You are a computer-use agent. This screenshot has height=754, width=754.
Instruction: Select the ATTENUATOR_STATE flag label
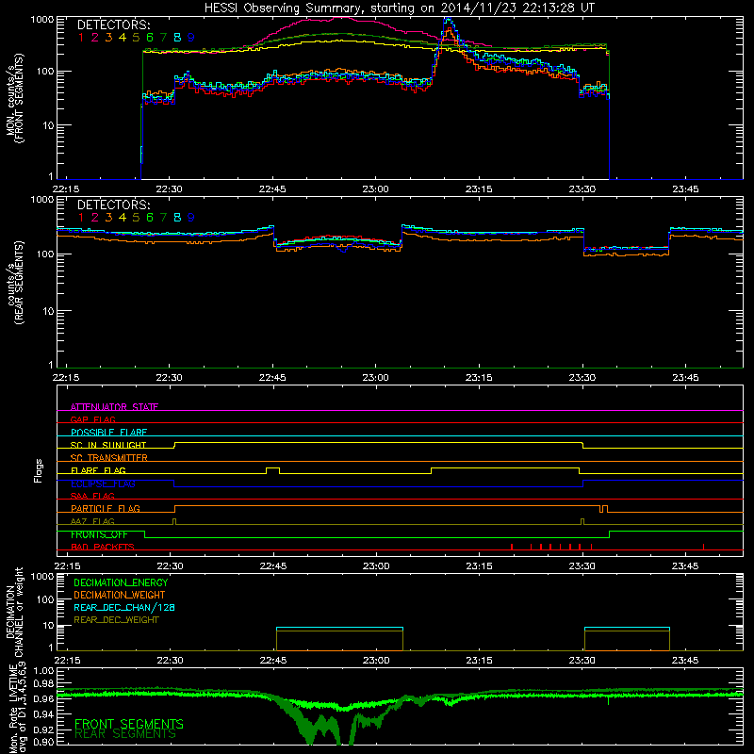[114, 407]
